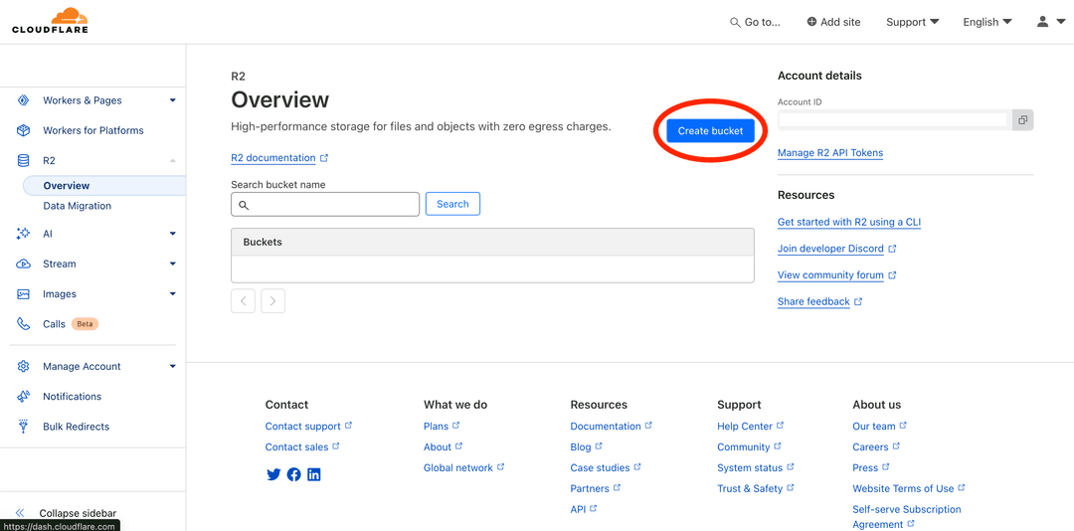
Task: Open the R2 documentation link
Action: pos(273,157)
